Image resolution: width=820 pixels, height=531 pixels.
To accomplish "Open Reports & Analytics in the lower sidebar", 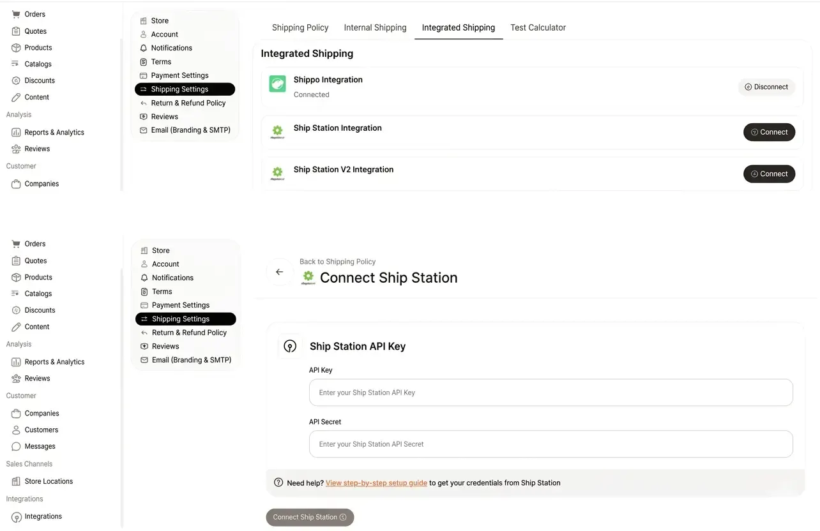I will click(x=48, y=362).
